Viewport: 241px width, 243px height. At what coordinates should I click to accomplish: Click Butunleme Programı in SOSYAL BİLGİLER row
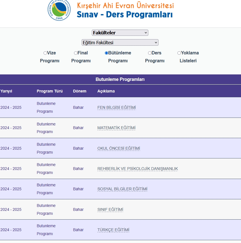tap(46, 189)
